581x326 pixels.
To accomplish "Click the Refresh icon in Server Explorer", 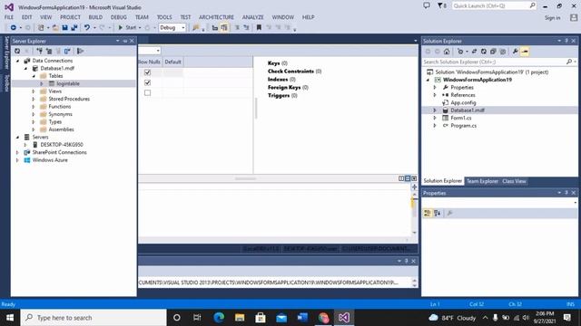I will point(17,51).
